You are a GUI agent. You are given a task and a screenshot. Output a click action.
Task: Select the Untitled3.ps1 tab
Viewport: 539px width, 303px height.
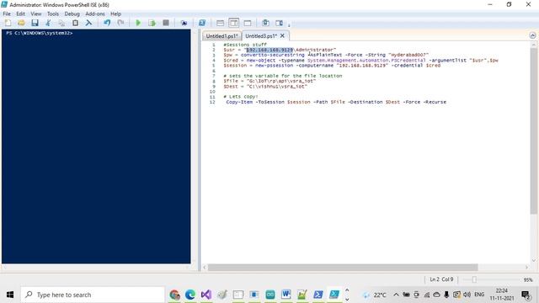(261, 35)
